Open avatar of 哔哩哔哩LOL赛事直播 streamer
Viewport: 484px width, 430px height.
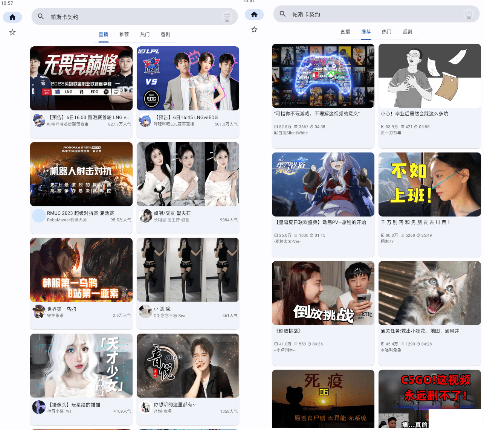point(145,120)
